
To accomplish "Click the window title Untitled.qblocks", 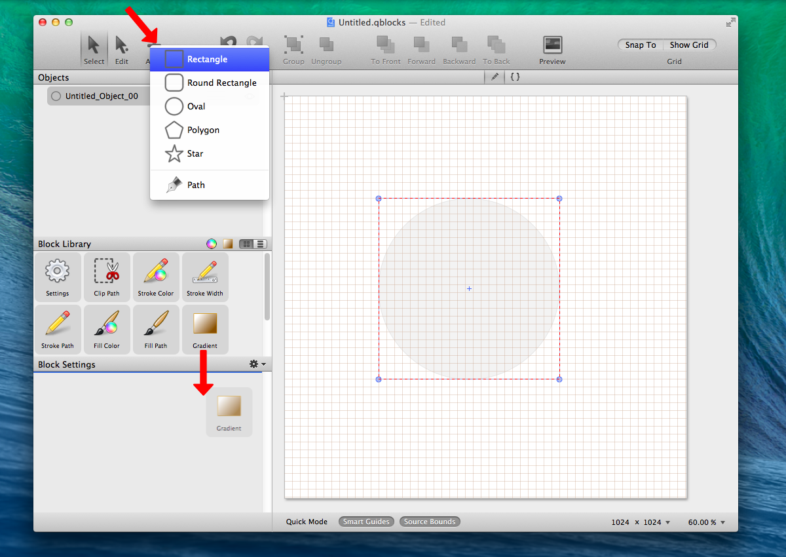I will (372, 22).
